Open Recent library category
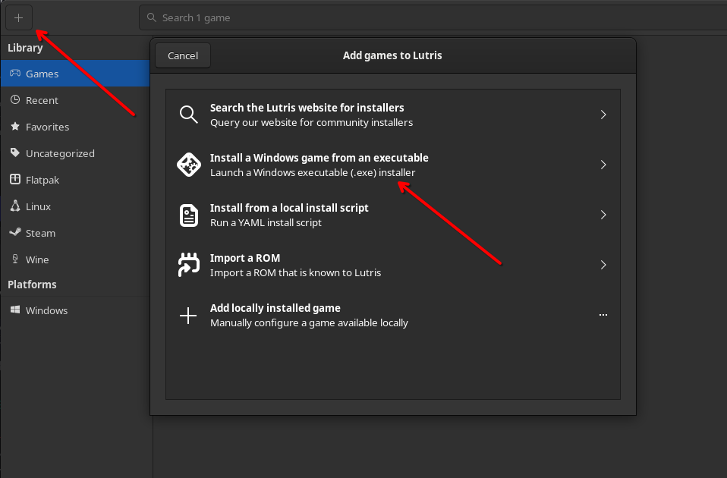 tap(75, 100)
